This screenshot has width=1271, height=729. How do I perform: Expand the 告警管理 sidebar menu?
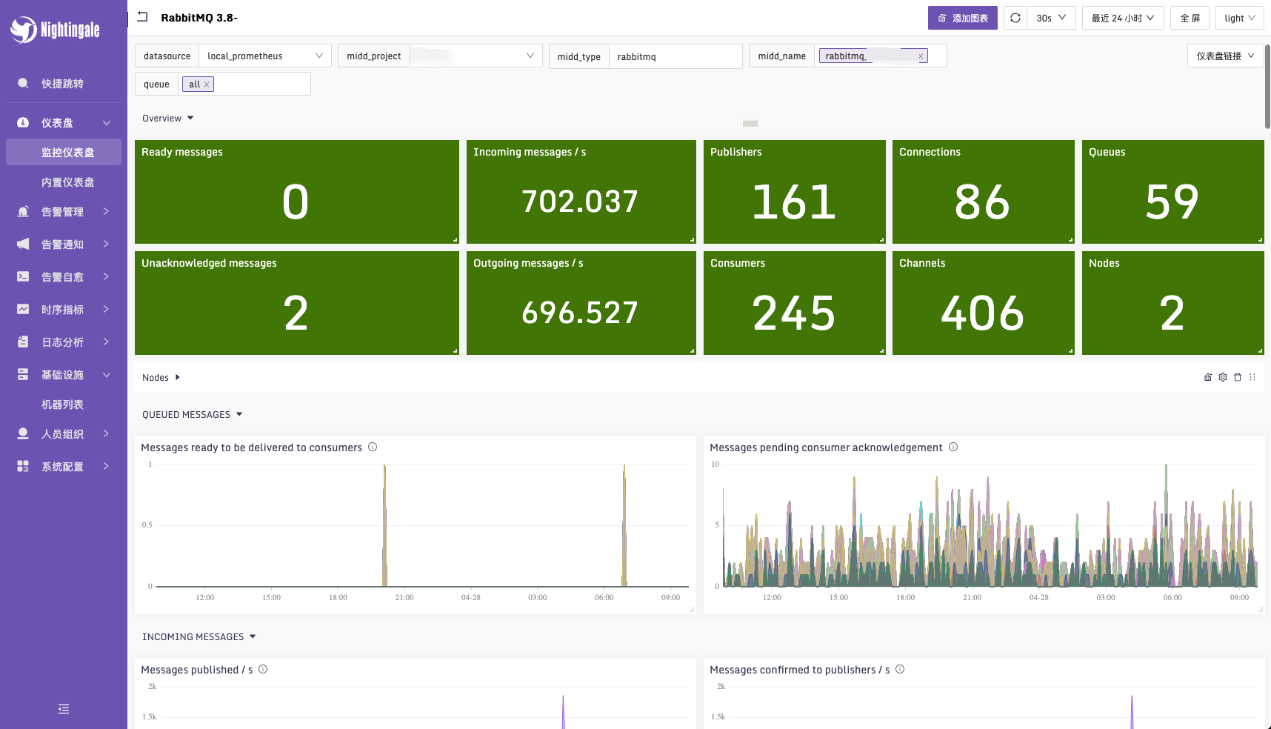pos(64,211)
